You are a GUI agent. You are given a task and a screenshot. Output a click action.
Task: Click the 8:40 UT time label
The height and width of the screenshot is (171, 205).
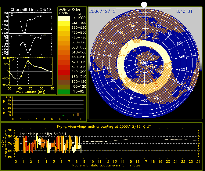click(184, 11)
